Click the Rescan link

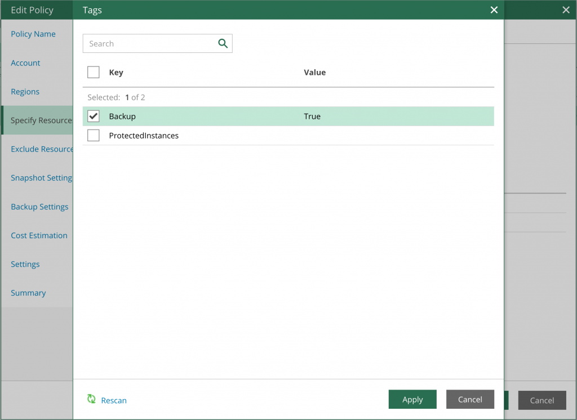pos(114,400)
